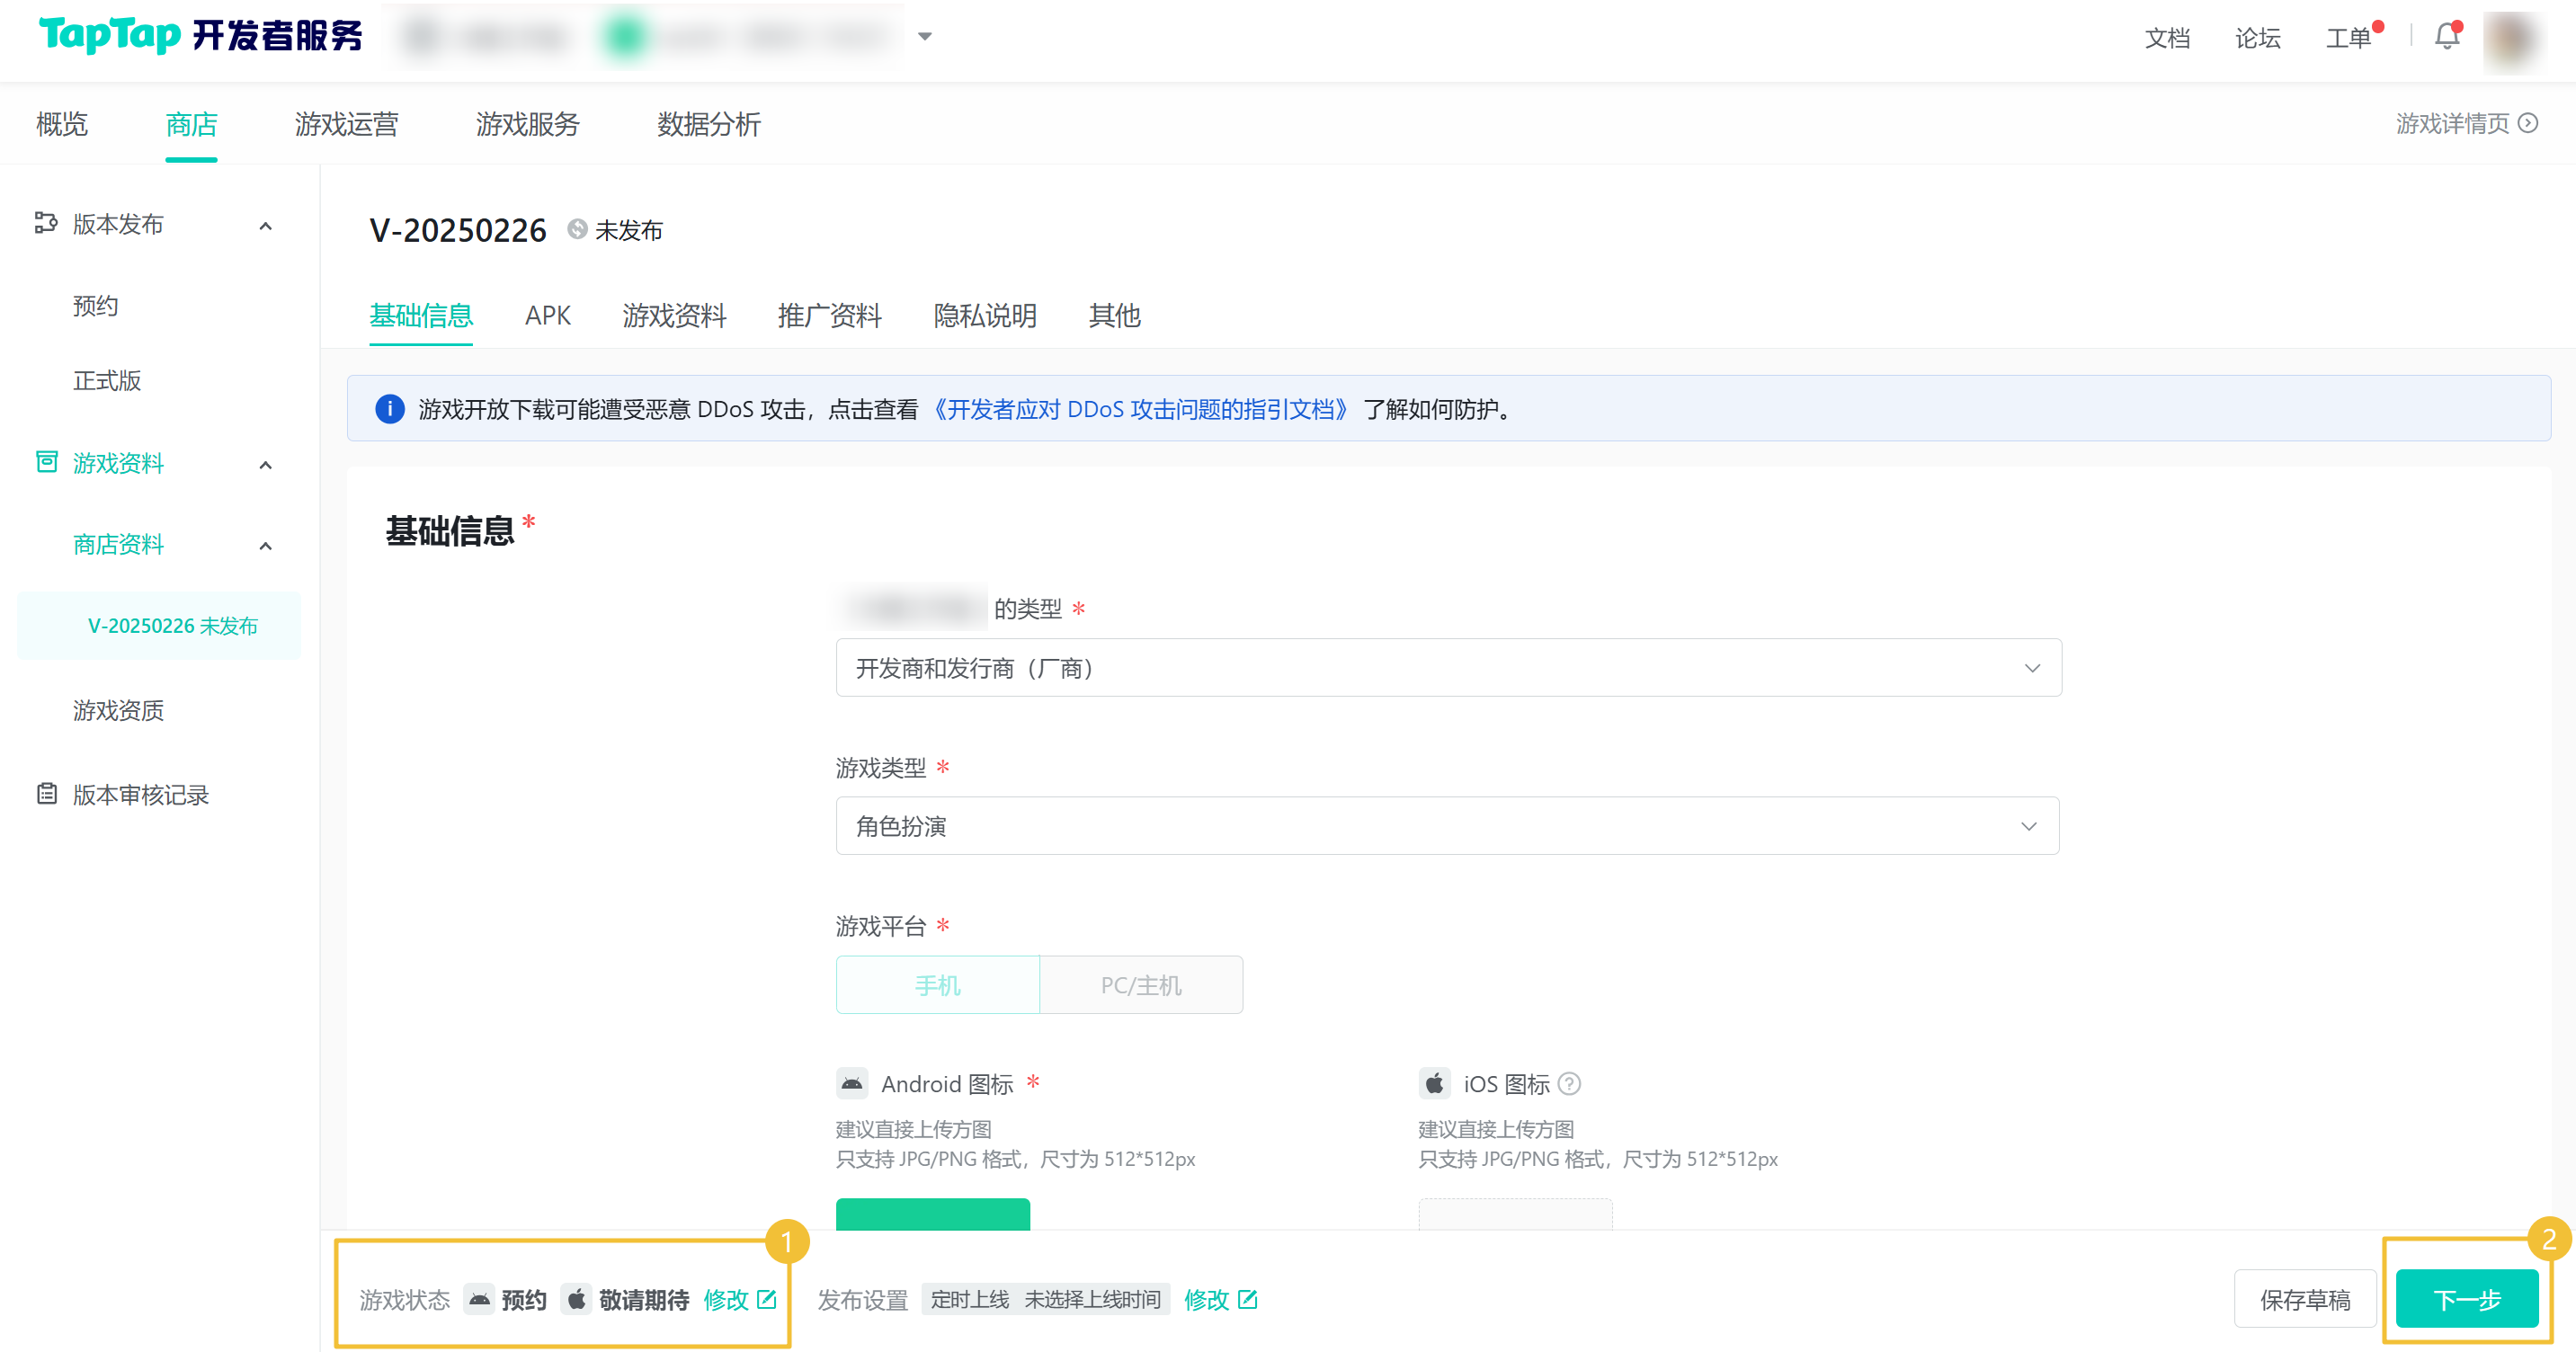Screen dimensions: 2576x1352
Task: Click the blue info icon in DDoS notice
Action: (390, 409)
